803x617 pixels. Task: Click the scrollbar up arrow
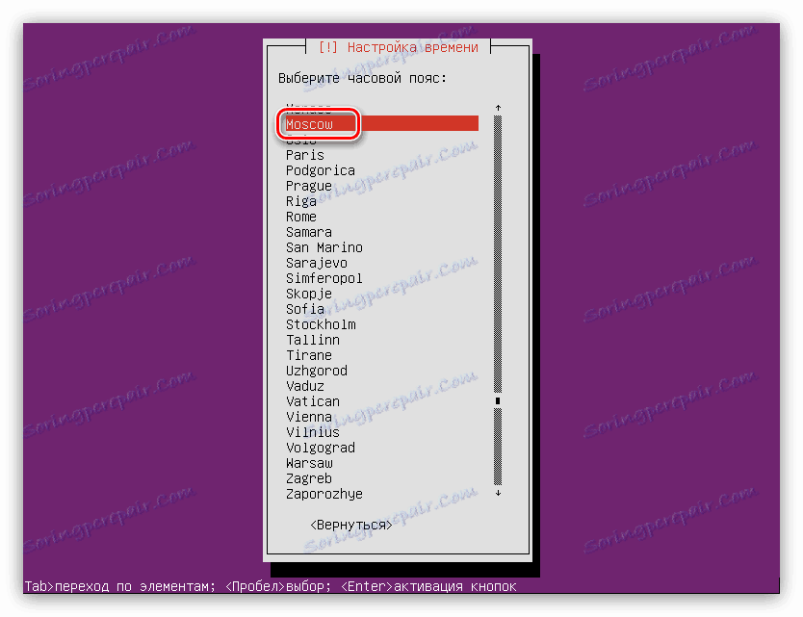pos(498,108)
